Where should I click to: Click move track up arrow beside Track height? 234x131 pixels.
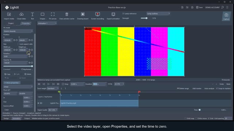[65, 88]
